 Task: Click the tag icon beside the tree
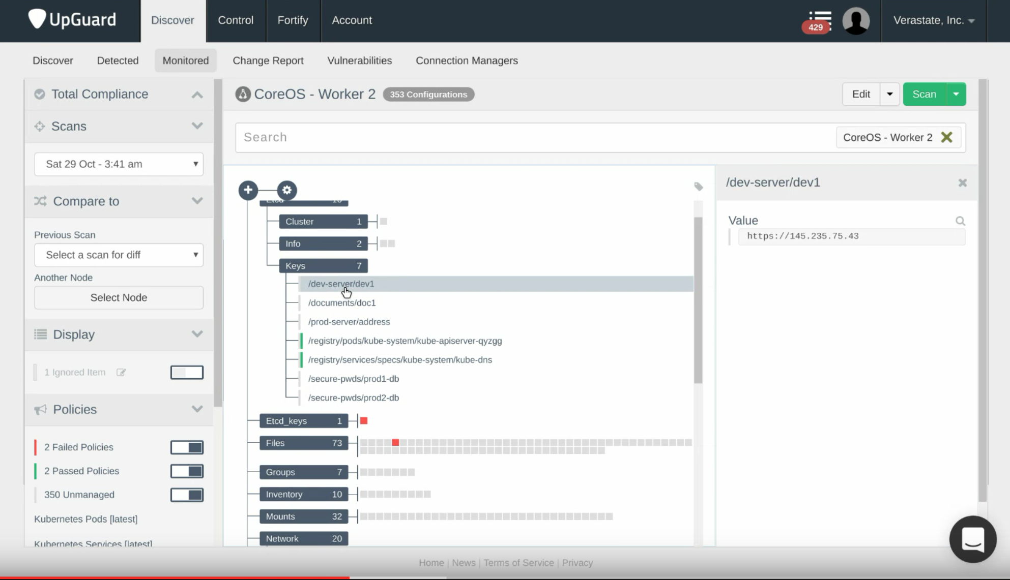(x=699, y=187)
